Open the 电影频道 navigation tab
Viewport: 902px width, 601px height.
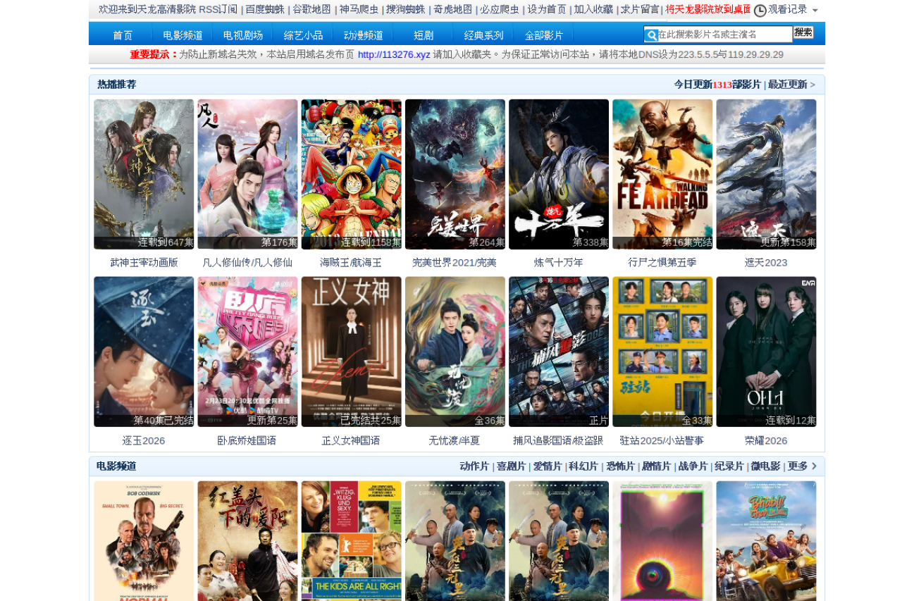point(183,35)
